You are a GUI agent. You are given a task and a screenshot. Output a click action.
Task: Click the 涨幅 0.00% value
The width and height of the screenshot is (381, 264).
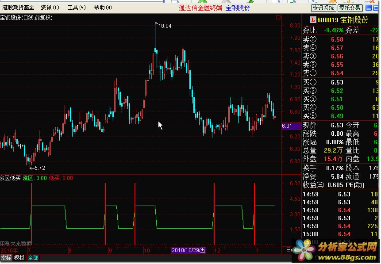click(x=335, y=142)
